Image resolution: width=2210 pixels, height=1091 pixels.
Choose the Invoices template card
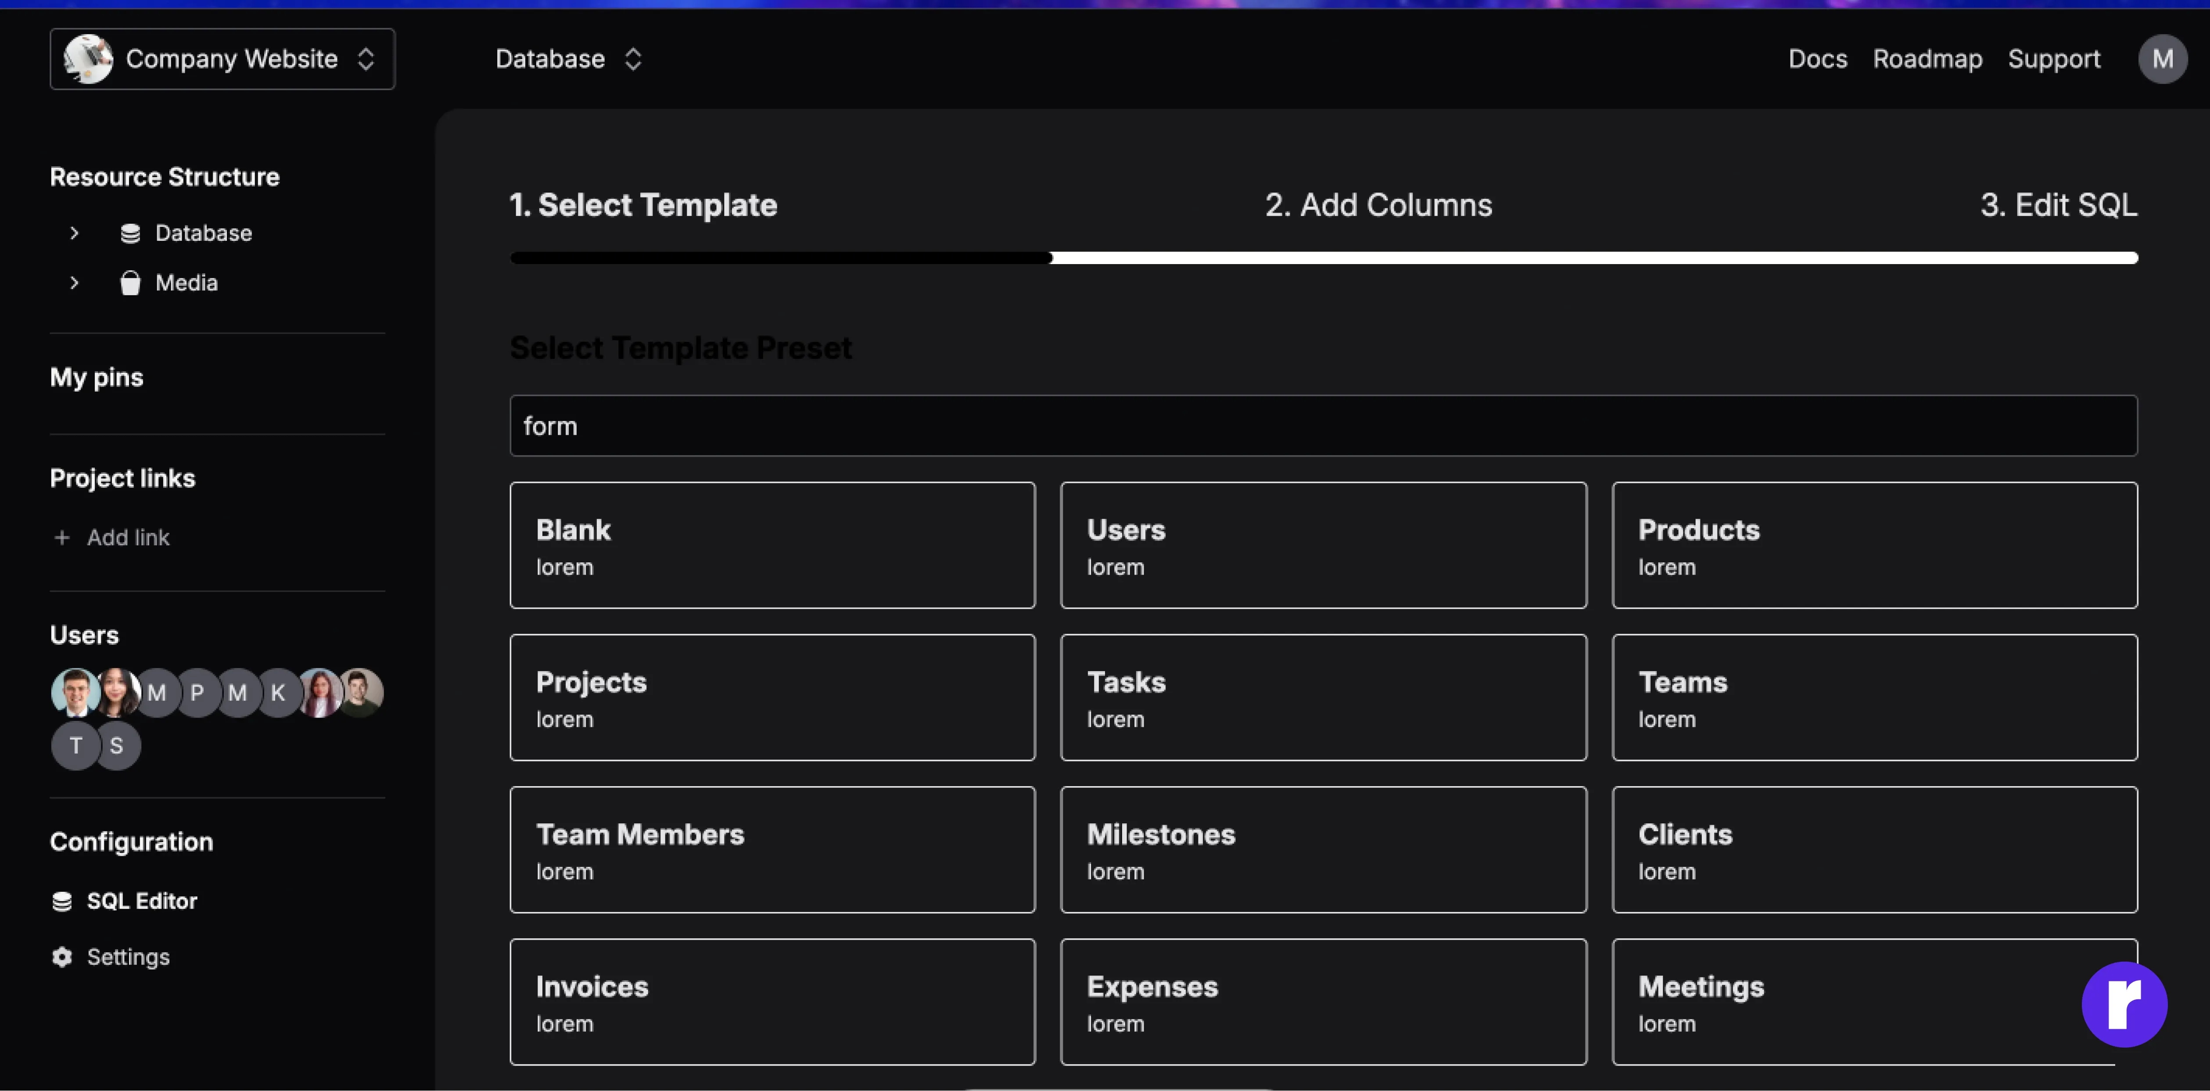772,1002
